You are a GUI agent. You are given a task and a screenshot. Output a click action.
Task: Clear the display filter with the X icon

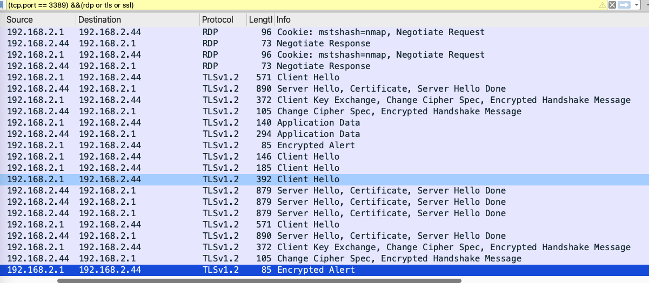612,5
